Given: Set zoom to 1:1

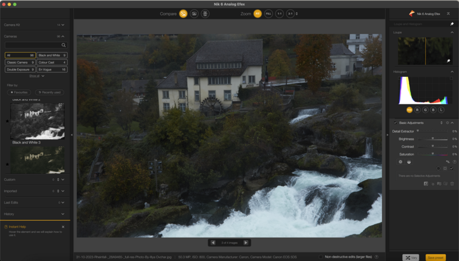Looking at the screenshot, I should (279, 14).
